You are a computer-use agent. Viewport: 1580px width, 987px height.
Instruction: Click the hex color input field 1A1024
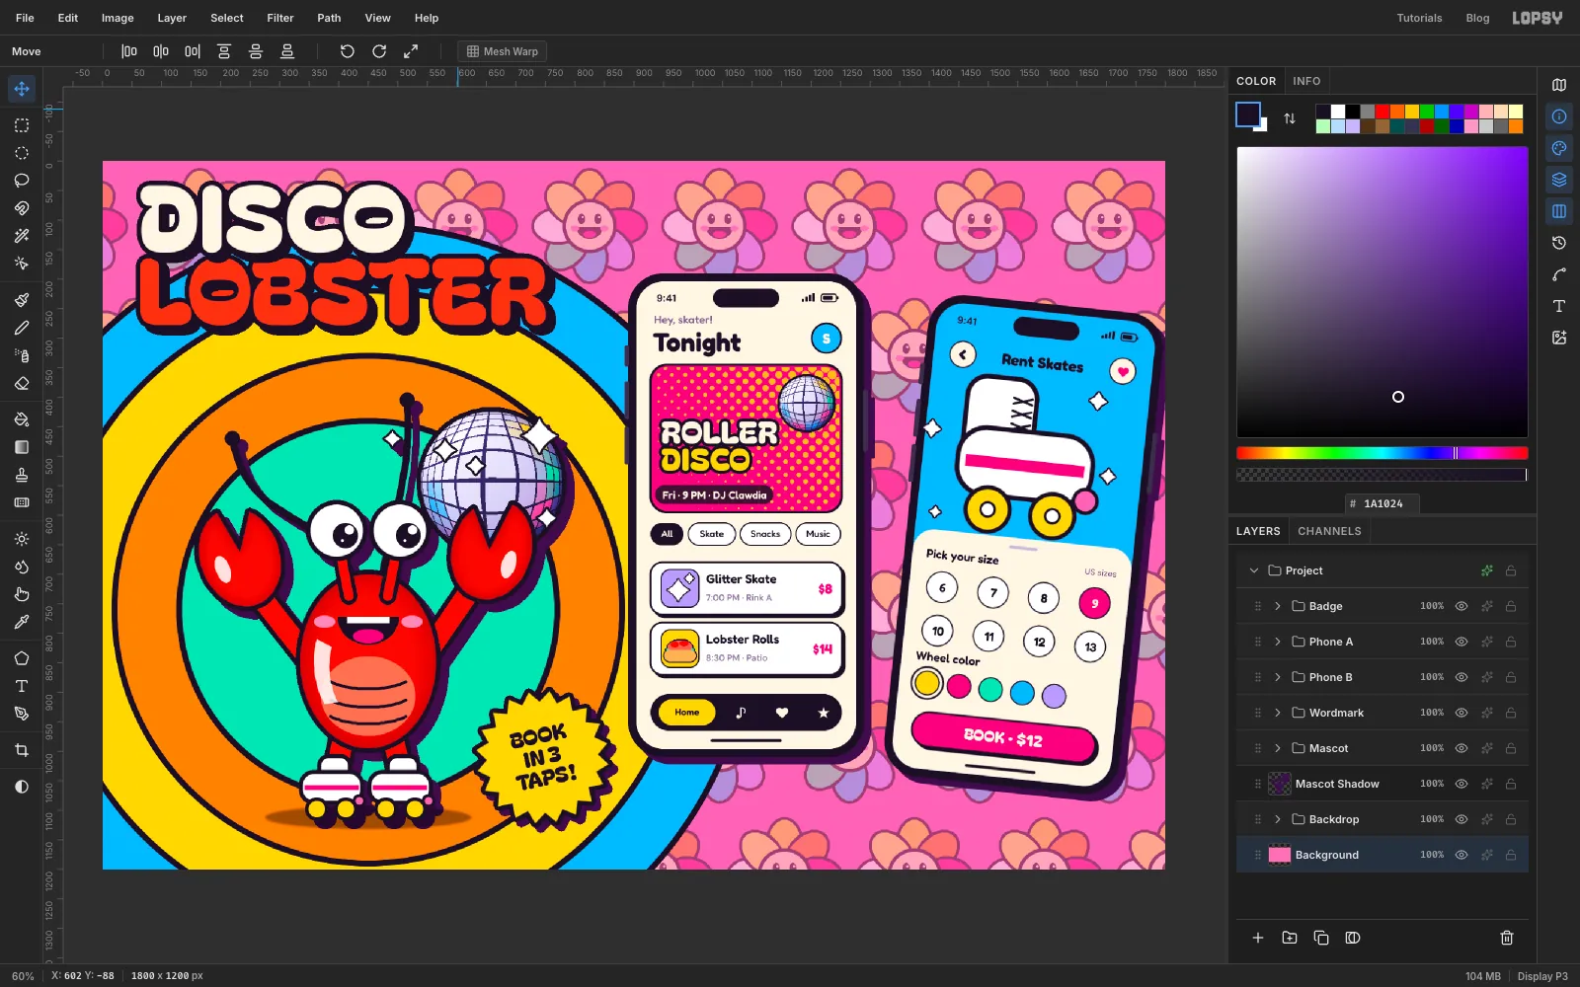click(x=1382, y=503)
